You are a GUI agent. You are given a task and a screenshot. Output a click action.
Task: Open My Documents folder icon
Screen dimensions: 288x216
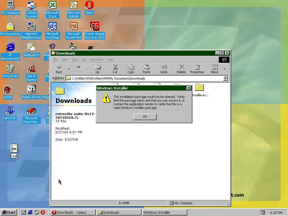tap(10, 29)
